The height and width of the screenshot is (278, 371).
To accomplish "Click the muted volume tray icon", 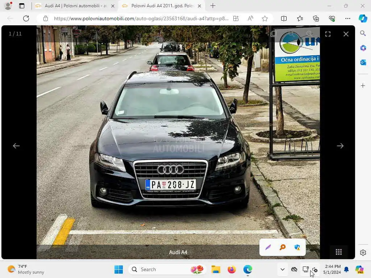I will [x=315, y=269].
